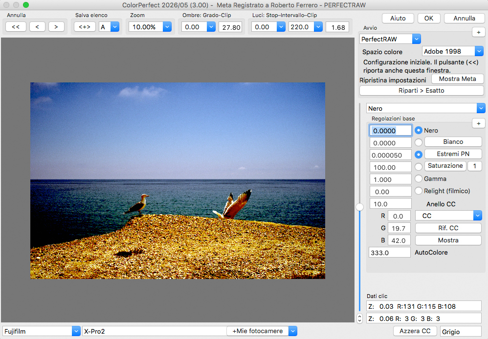Viewport: 488px width, 339px height.
Task: Click the '1' button next to Saturazione
Action: (x=475, y=166)
